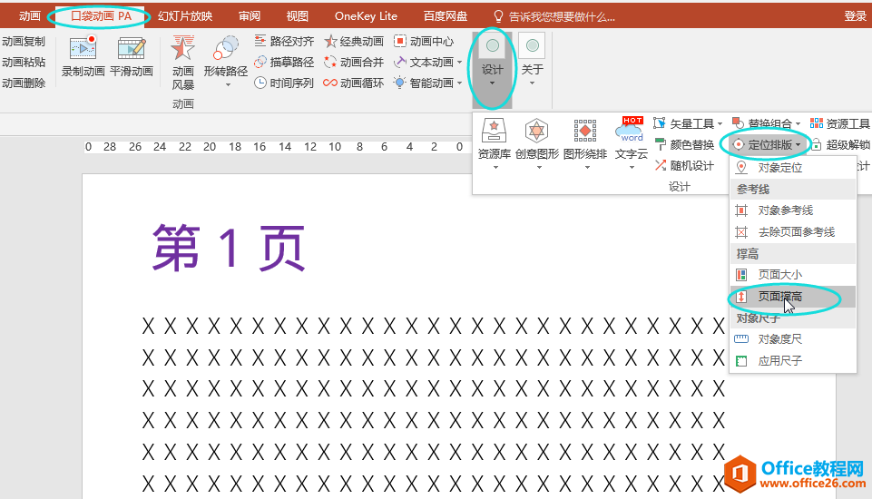Expand the 文本动画 text animation dropdown
The width and height of the screenshot is (872, 499).
[x=428, y=63]
